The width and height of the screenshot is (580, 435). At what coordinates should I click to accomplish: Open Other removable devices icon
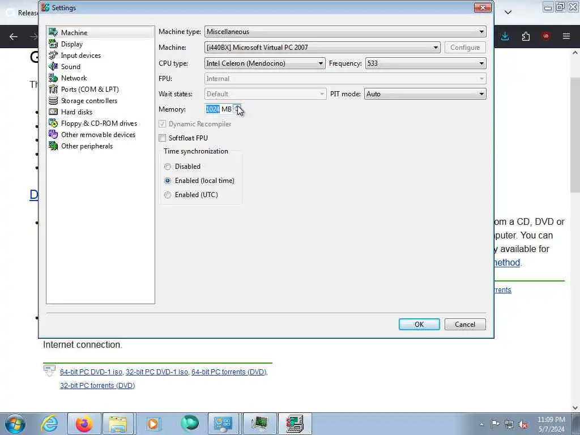click(x=53, y=135)
